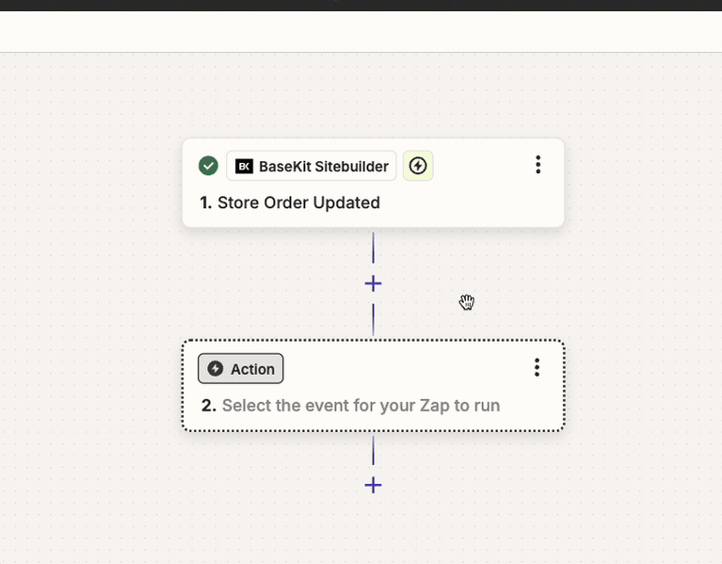The height and width of the screenshot is (564, 722).
Task: Click the green checkmark status icon
Action: click(208, 166)
